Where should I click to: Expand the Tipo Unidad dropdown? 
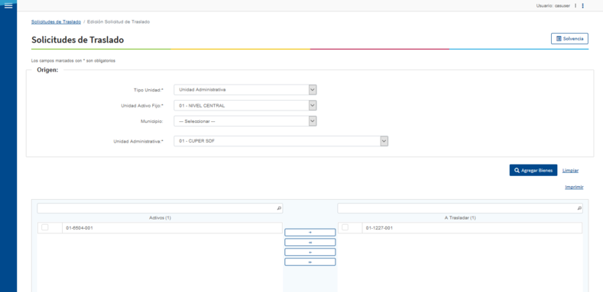[x=245, y=90]
